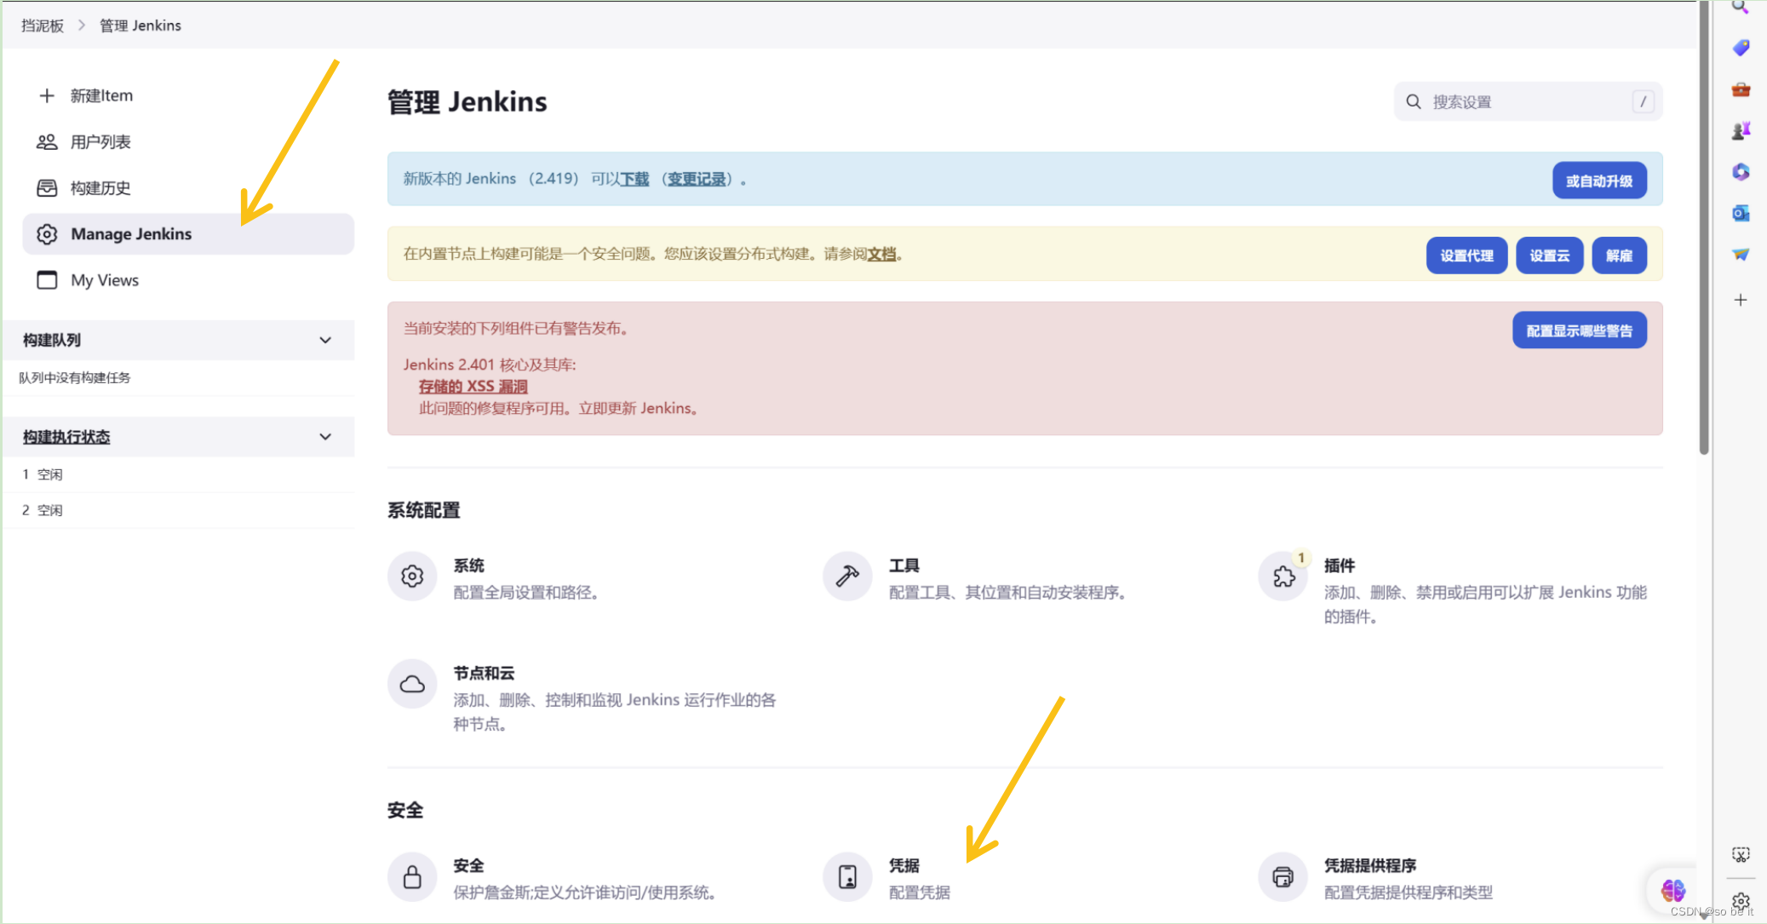
Task: Open the 文档 link in yellow banner
Action: [881, 254]
